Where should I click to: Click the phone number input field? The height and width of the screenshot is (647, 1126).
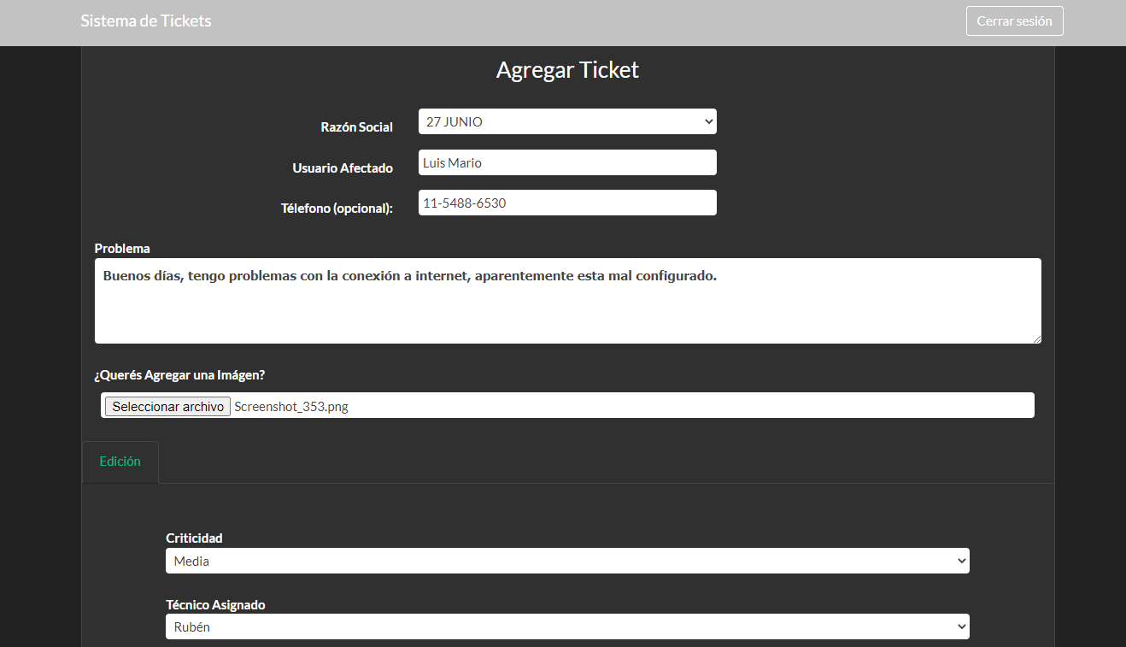[x=566, y=203]
